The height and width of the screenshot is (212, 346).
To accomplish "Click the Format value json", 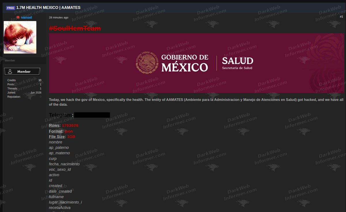I will (x=69, y=131).
